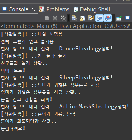Click '엄마가 귀찮은 심부름을 시킴 상황..' line

pyautogui.click(x=40, y=92)
